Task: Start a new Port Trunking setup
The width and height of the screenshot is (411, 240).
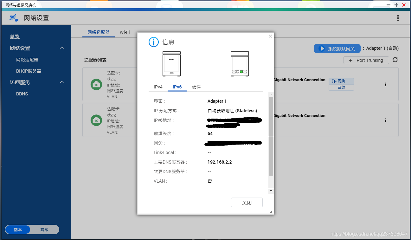Action: 366,60
